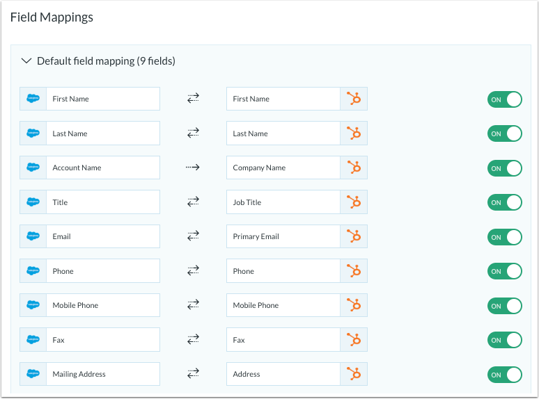The height and width of the screenshot is (399, 539).
Task: Disable the Account Name to Company Name toggle
Action: [x=505, y=168]
